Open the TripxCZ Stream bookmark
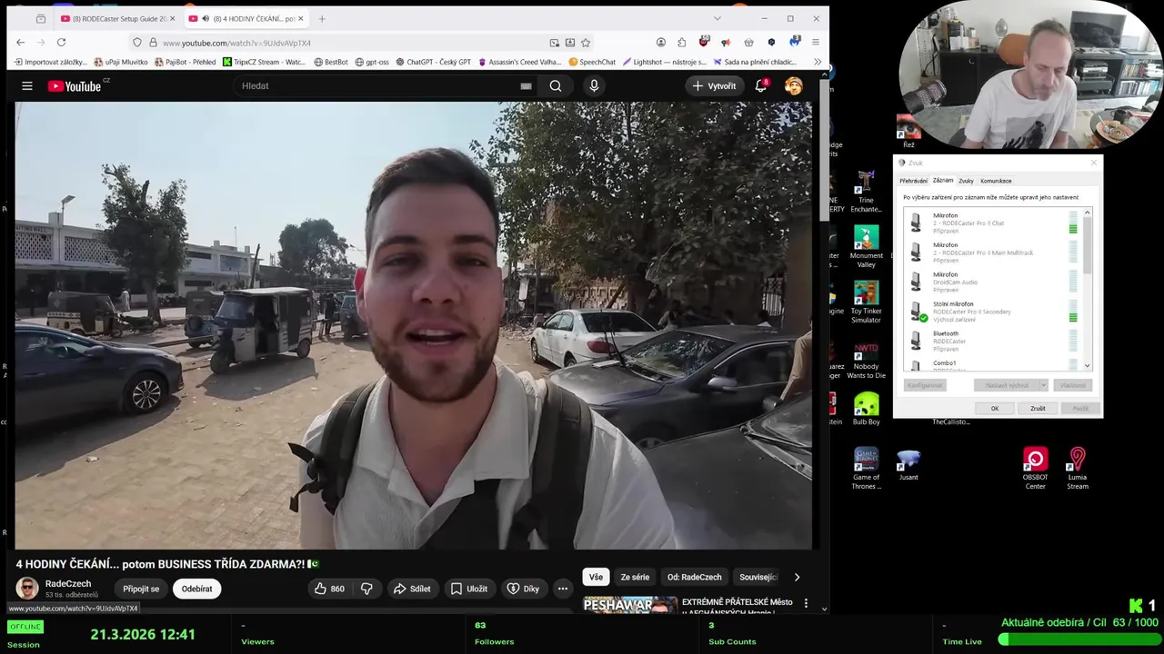 click(264, 62)
